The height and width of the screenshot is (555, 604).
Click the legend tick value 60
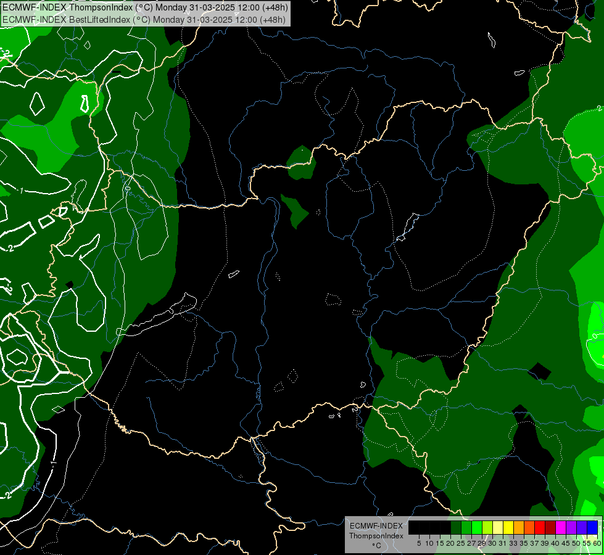[597, 543]
